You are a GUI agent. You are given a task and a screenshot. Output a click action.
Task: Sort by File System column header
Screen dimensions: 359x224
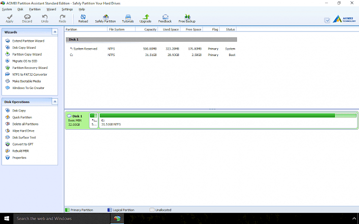(121, 29)
